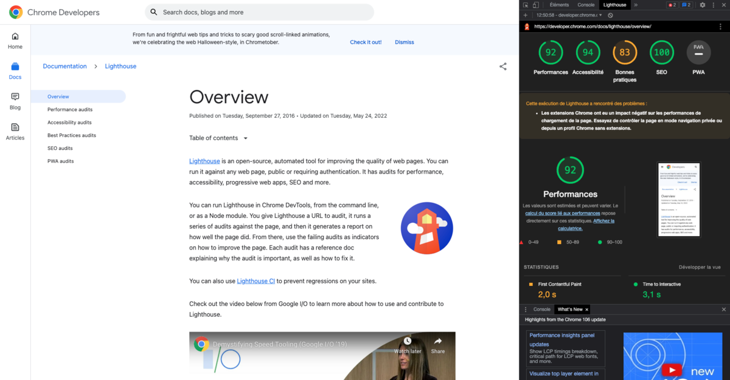
Task: Open Performance audits in sidebar
Action: [x=70, y=109]
